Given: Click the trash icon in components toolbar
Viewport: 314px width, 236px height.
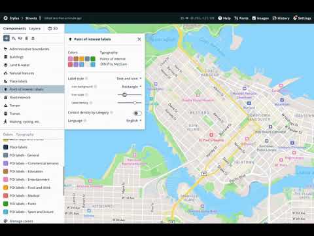Looking at the screenshot, I should click(27, 39).
